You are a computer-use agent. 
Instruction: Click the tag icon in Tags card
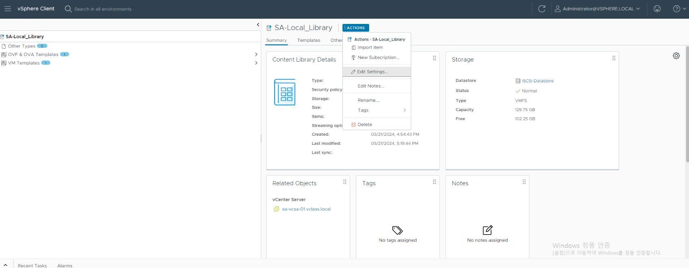397,230
